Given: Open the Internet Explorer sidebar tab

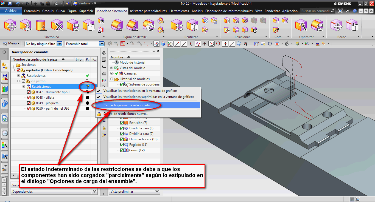Looking at the screenshot, I should (5, 119).
